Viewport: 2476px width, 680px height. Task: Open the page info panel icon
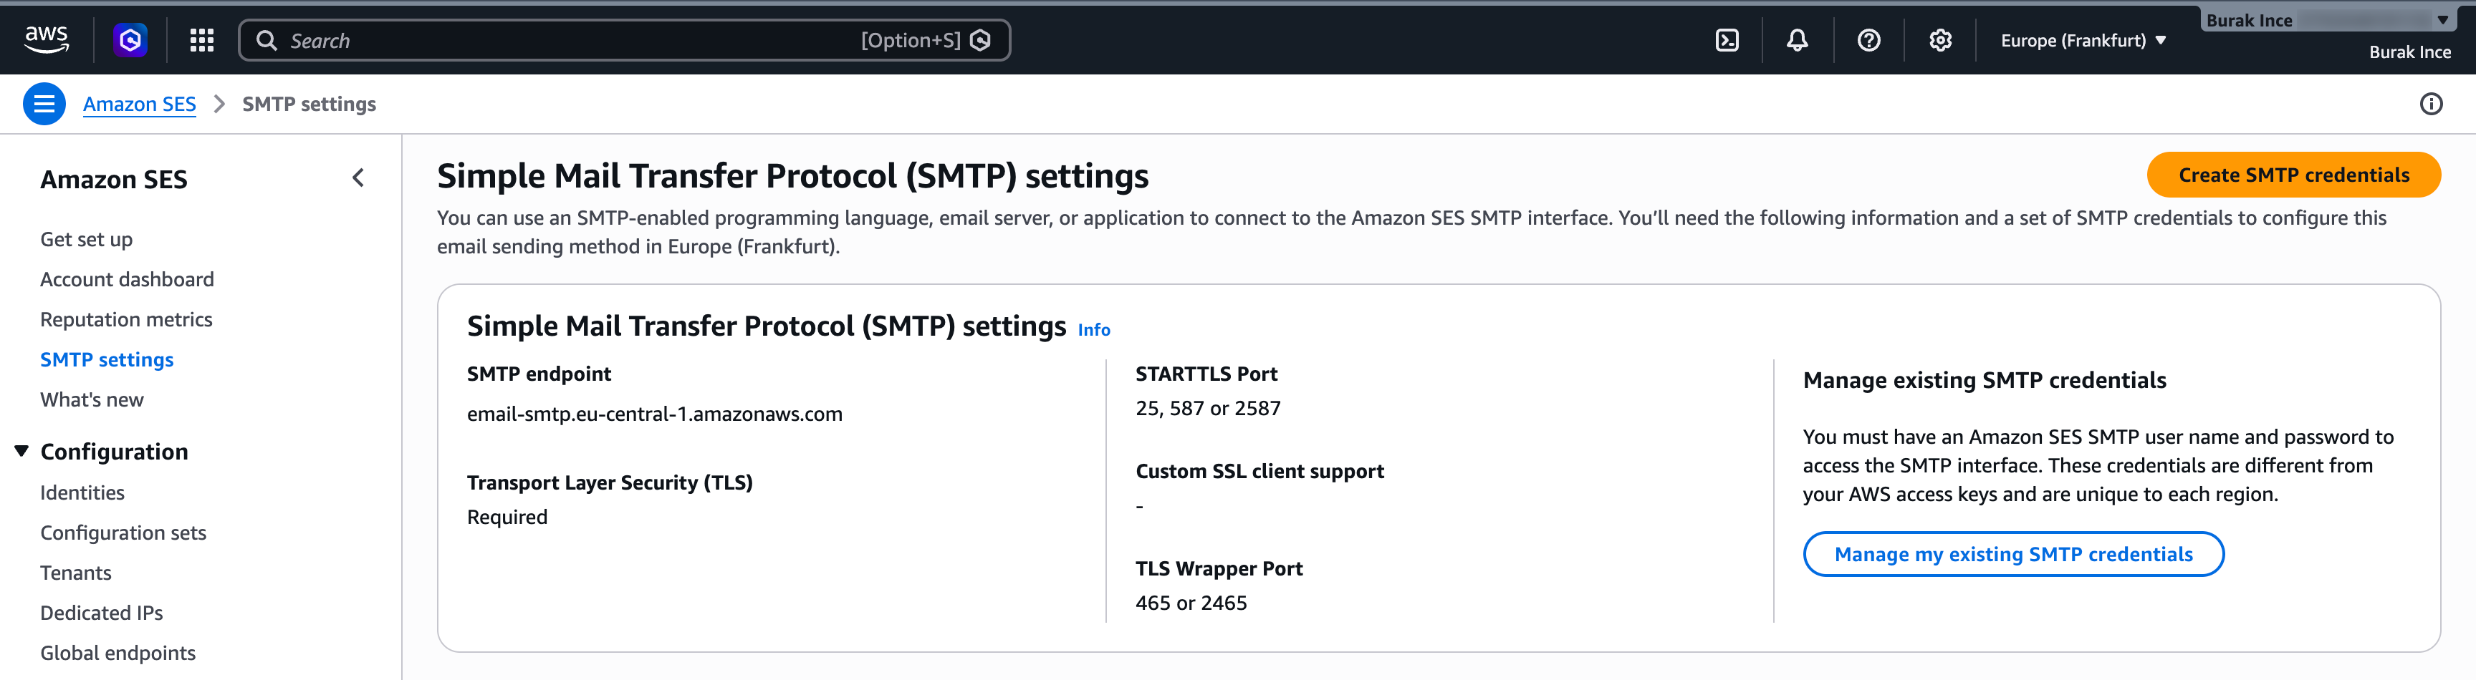click(2430, 104)
